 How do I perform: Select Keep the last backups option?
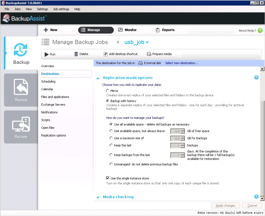tap(111, 145)
